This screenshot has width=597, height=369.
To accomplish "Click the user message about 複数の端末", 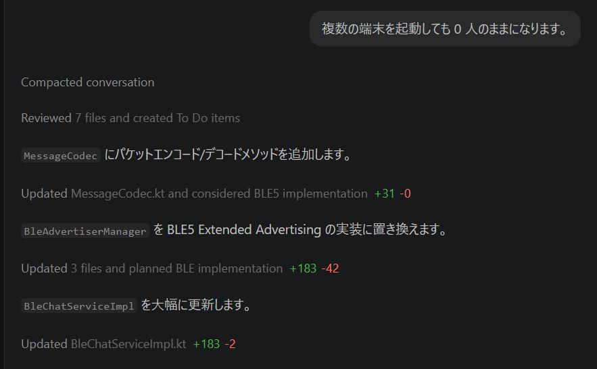I will (444, 29).
